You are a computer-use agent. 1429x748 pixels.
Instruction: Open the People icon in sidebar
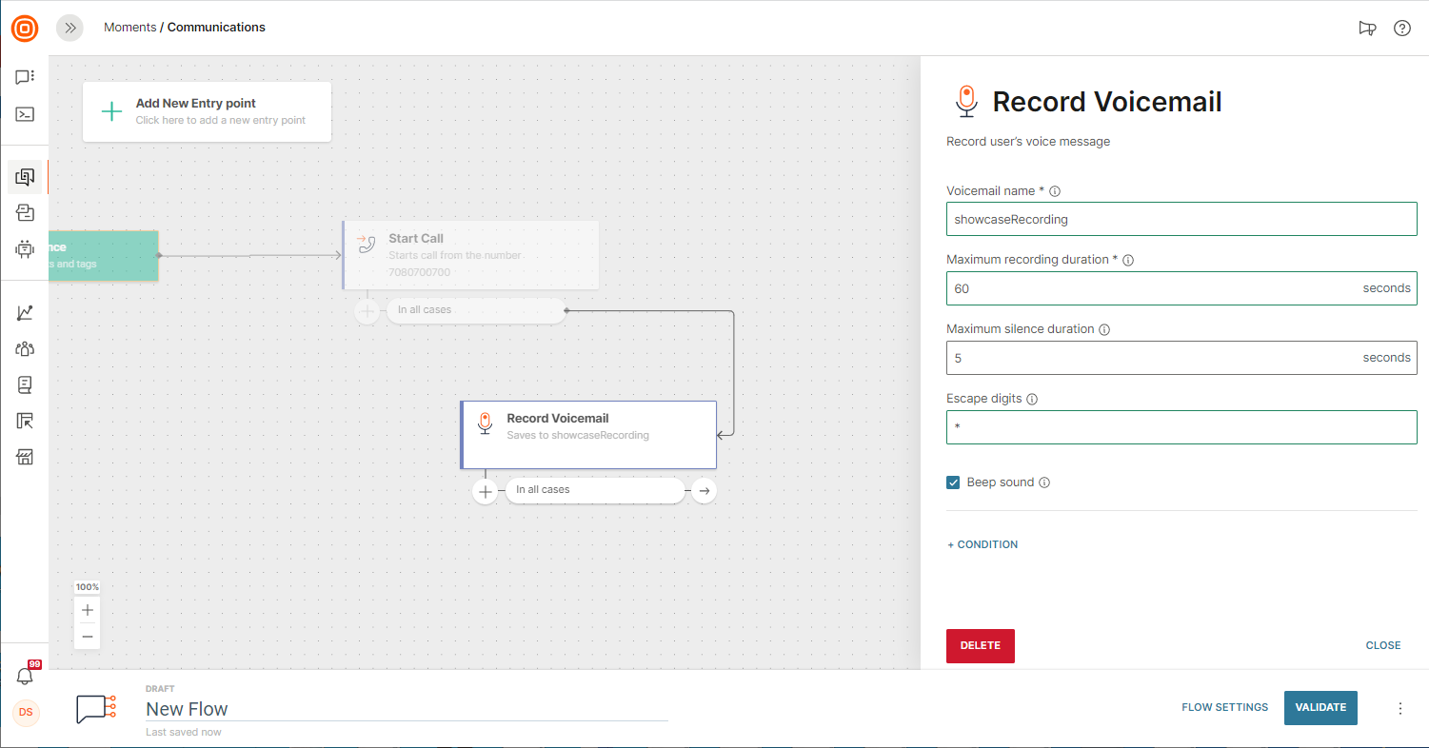(x=25, y=348)
